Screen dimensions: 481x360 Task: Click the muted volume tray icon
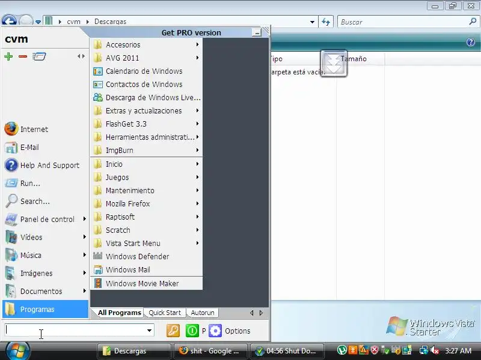435,350
